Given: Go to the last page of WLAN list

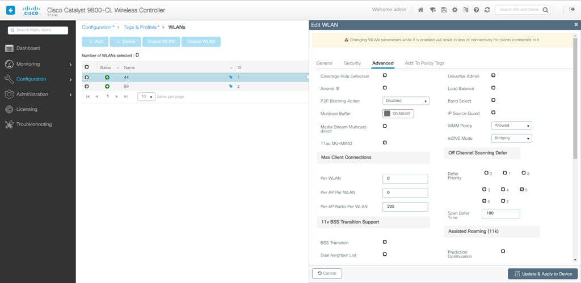Looking at the screenshot, I should (125, 96).
